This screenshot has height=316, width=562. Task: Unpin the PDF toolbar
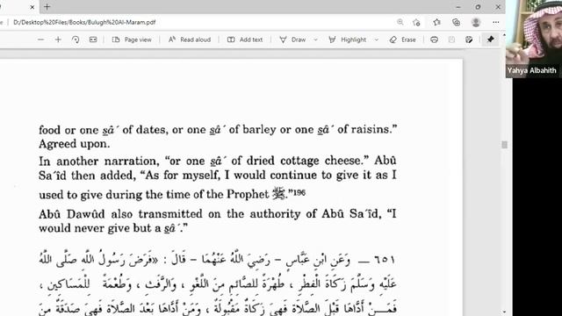click(490, 39)
